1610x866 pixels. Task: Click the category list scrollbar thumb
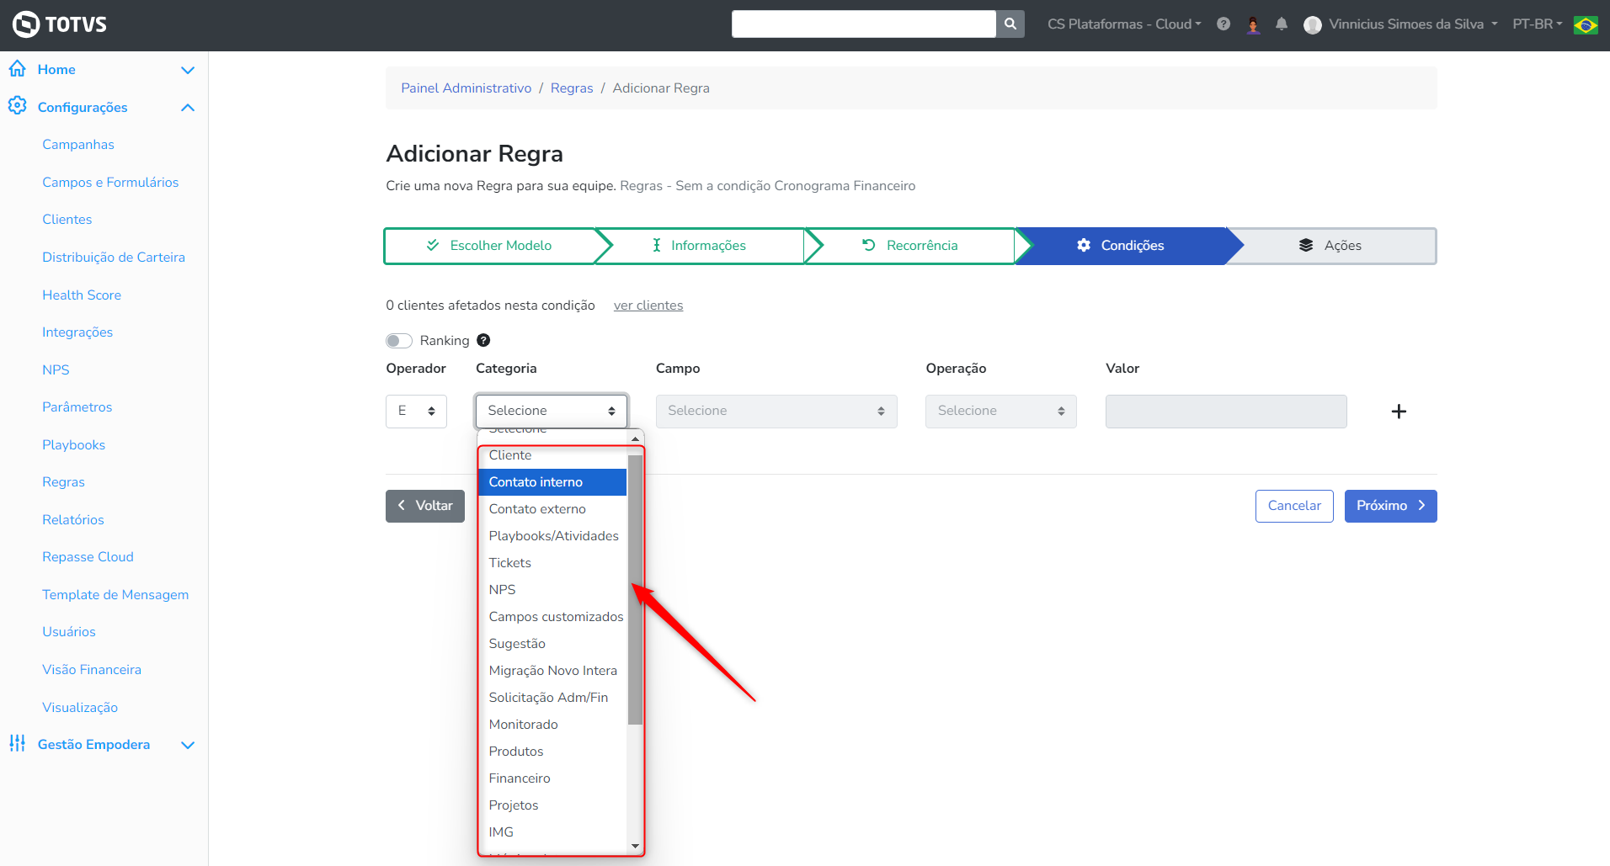(635, 589)
